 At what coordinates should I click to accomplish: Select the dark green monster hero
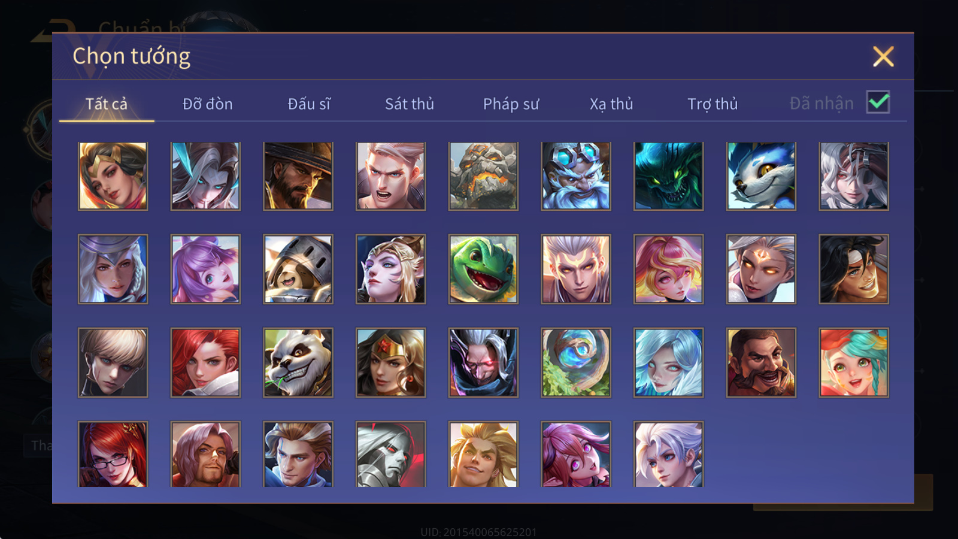click(668, 176)
